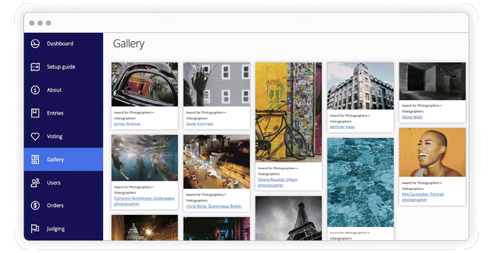Click the Judging flag icon
Screen dimensions: 493x253
coord(35,228)
